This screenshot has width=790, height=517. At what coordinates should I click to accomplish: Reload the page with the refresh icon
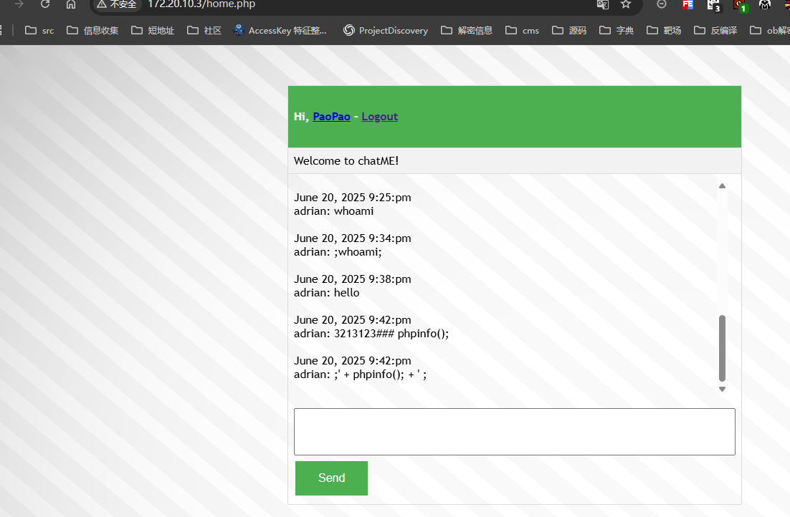point(45,4)
